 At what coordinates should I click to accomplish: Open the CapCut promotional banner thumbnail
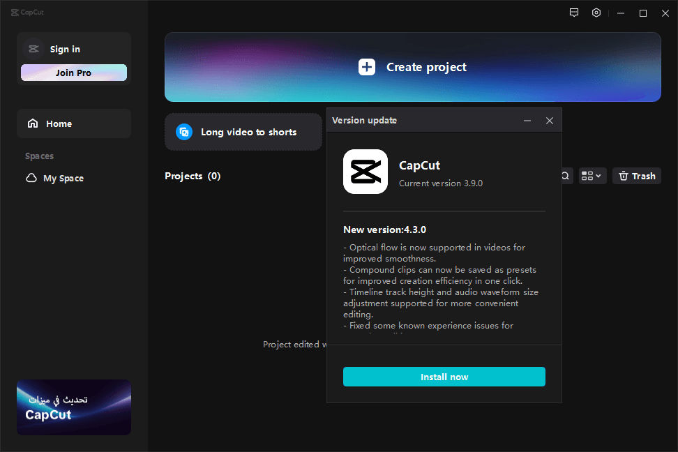click(x=74, y=407)
